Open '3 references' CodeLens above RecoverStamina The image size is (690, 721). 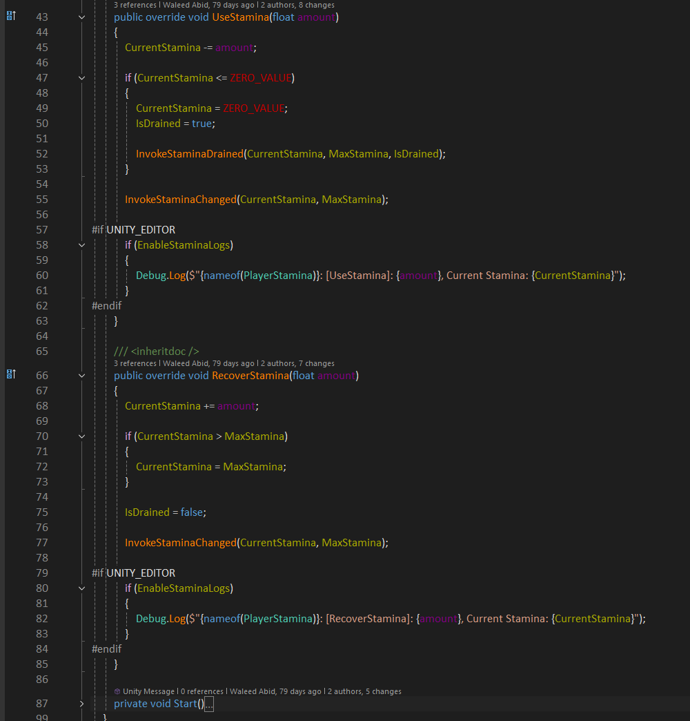pos(136,363)
